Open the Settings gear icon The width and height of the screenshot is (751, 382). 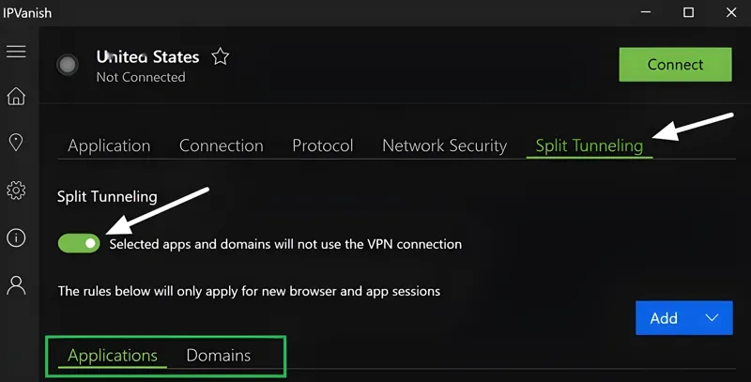16,191
